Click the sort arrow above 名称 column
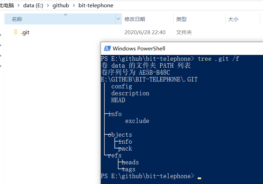 pos(65,15)
